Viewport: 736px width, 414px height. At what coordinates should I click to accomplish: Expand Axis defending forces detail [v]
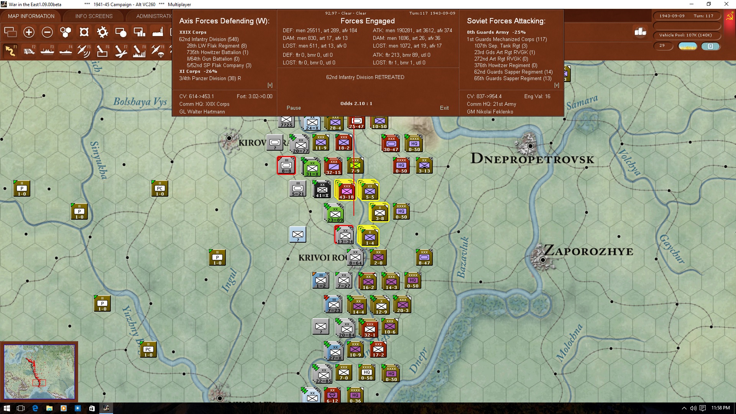pos(270,85)
